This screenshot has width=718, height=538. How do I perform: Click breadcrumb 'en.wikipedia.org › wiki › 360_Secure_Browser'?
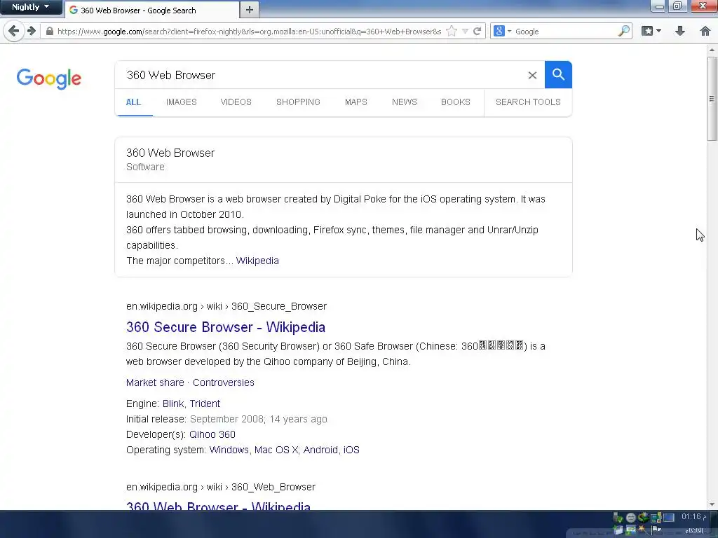tap(226, 306)
